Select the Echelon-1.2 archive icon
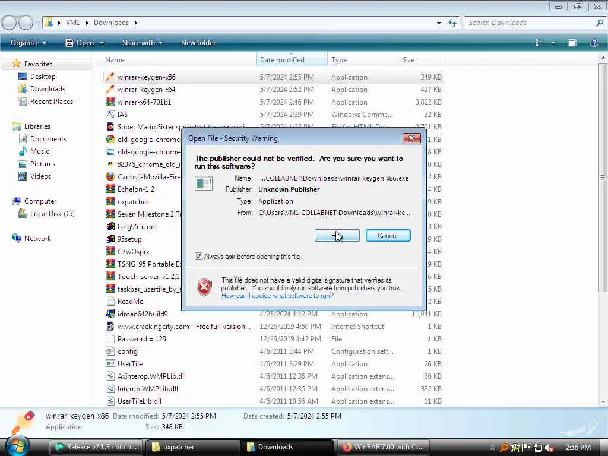Viewport: 608px width, 456px height. 110,189
